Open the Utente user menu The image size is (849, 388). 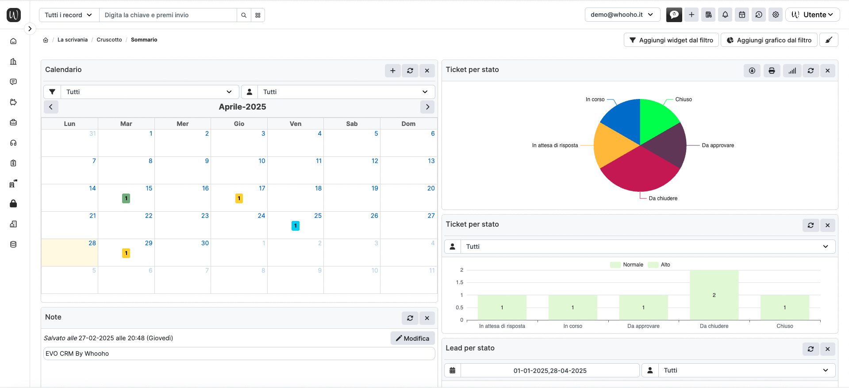point(812,15)
